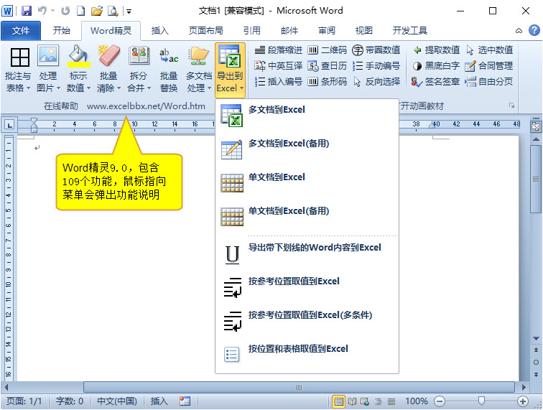The height and width of the screenshot is (410, 543).
Task: Click the 中文(中国) language status indicator
Action: pos(117,401)
